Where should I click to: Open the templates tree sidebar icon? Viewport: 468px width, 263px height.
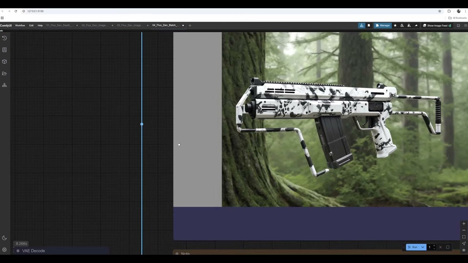pos(4,85)
